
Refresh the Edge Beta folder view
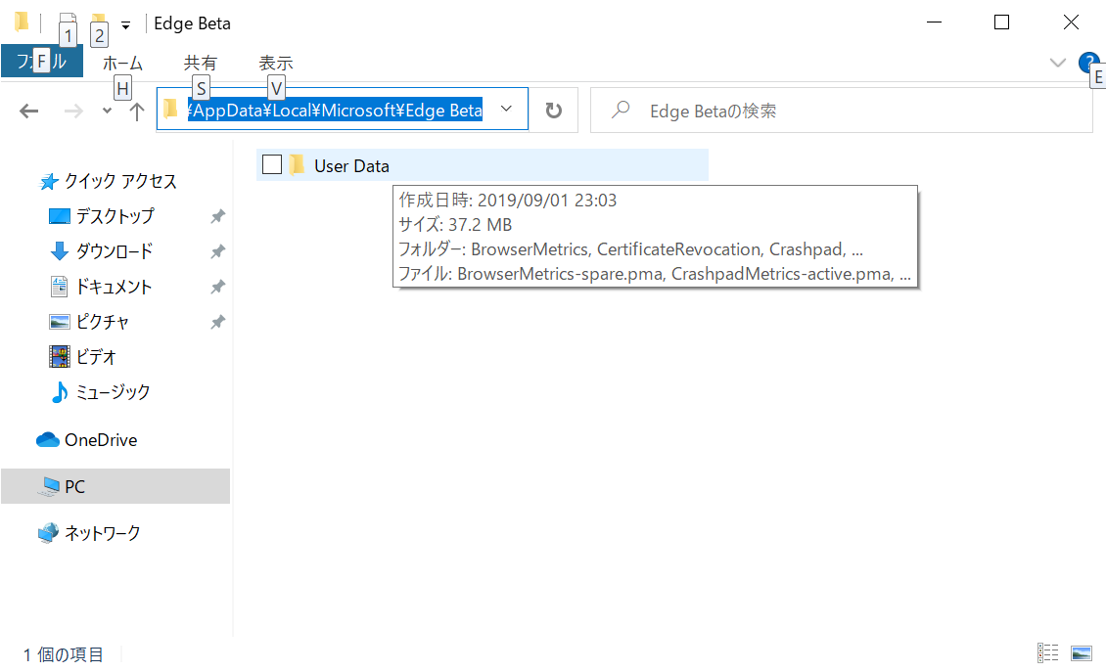click(x=554, y=110)
